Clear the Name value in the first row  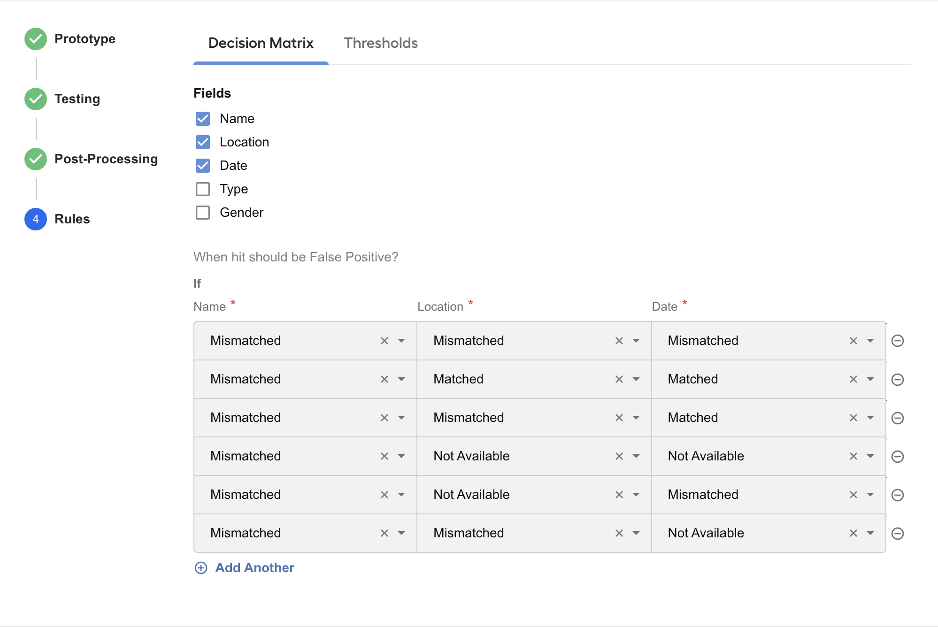pos(384,341)
